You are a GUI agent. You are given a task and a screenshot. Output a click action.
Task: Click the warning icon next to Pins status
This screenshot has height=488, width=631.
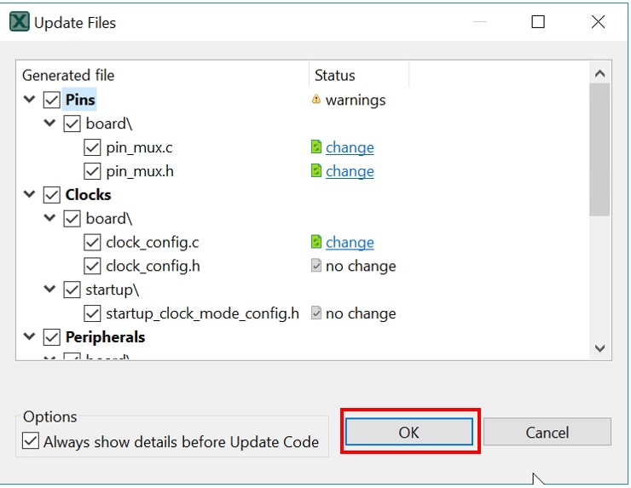pyautogui.click(x=316, y=100)
